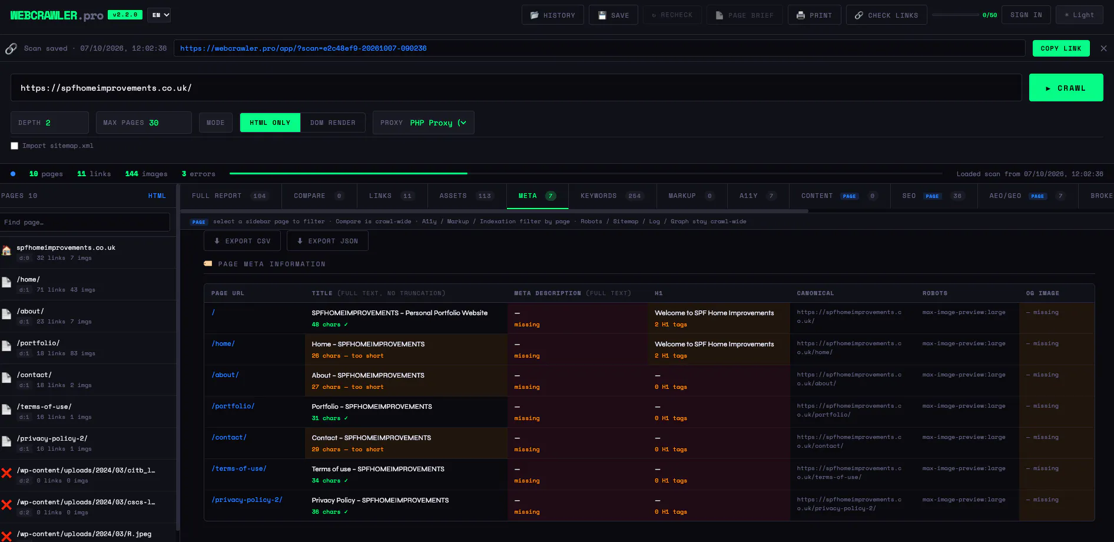Click the 0/50 link check progress bar
The image size is (1114, 542).
(x=955, y=15)
